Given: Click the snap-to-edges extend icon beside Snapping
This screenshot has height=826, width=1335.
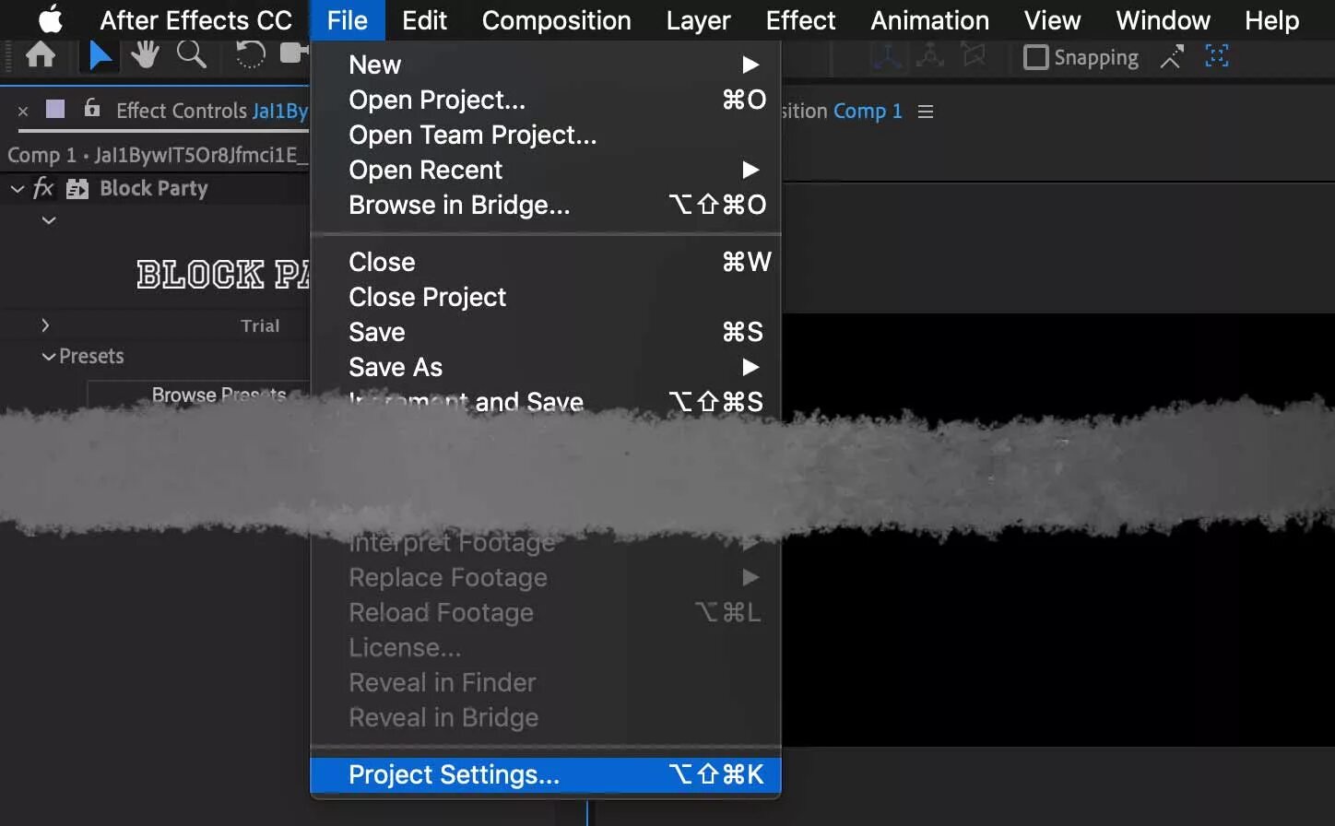Looking at the screenshot, I should [x=1172, y=57].
